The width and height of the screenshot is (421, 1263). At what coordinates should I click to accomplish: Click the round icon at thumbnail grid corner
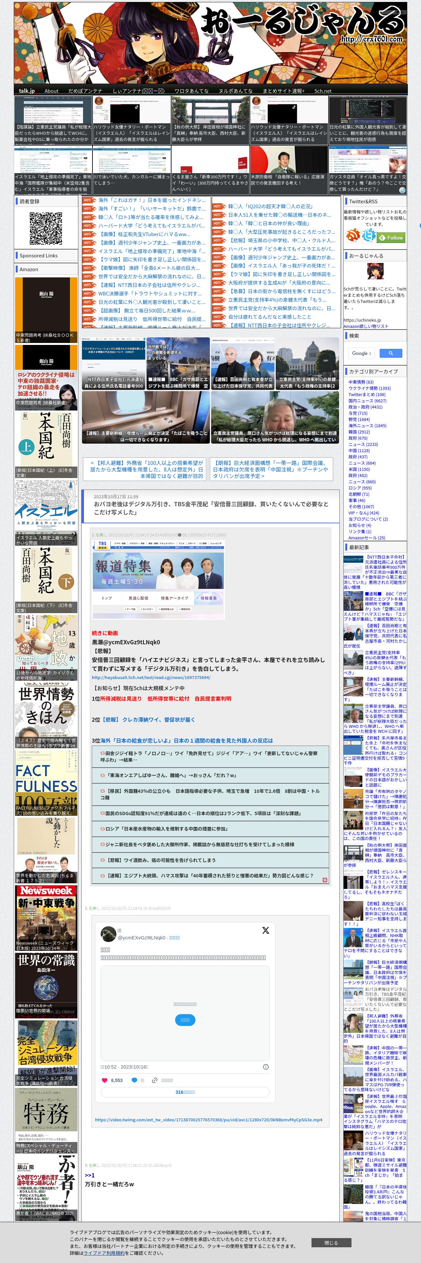pyautogui.click(x=402, y=190)
